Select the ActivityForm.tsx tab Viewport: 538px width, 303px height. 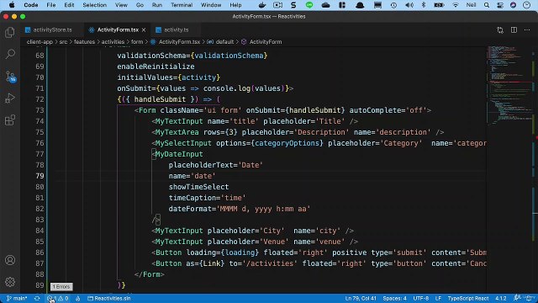[118, 30]
